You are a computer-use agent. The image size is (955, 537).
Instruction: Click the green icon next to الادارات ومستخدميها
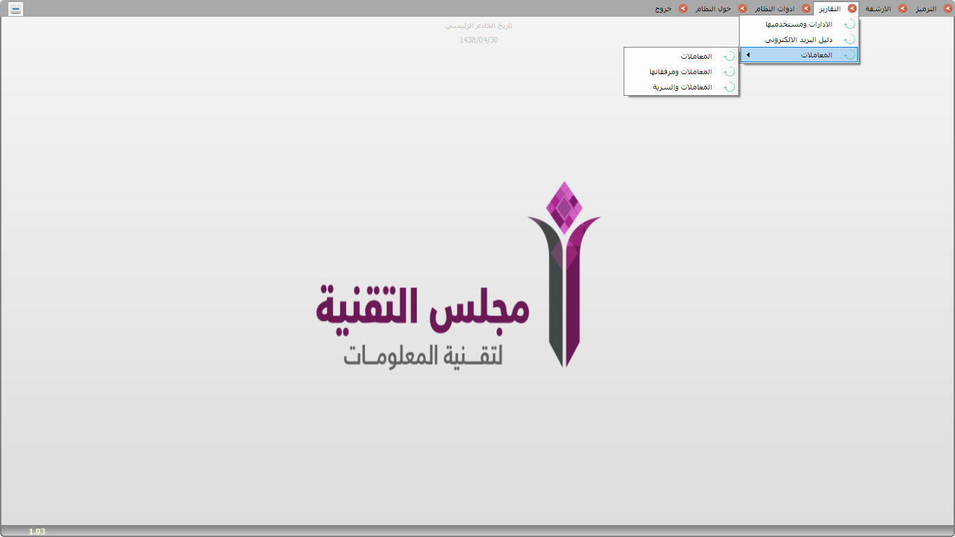click(849, 24)
